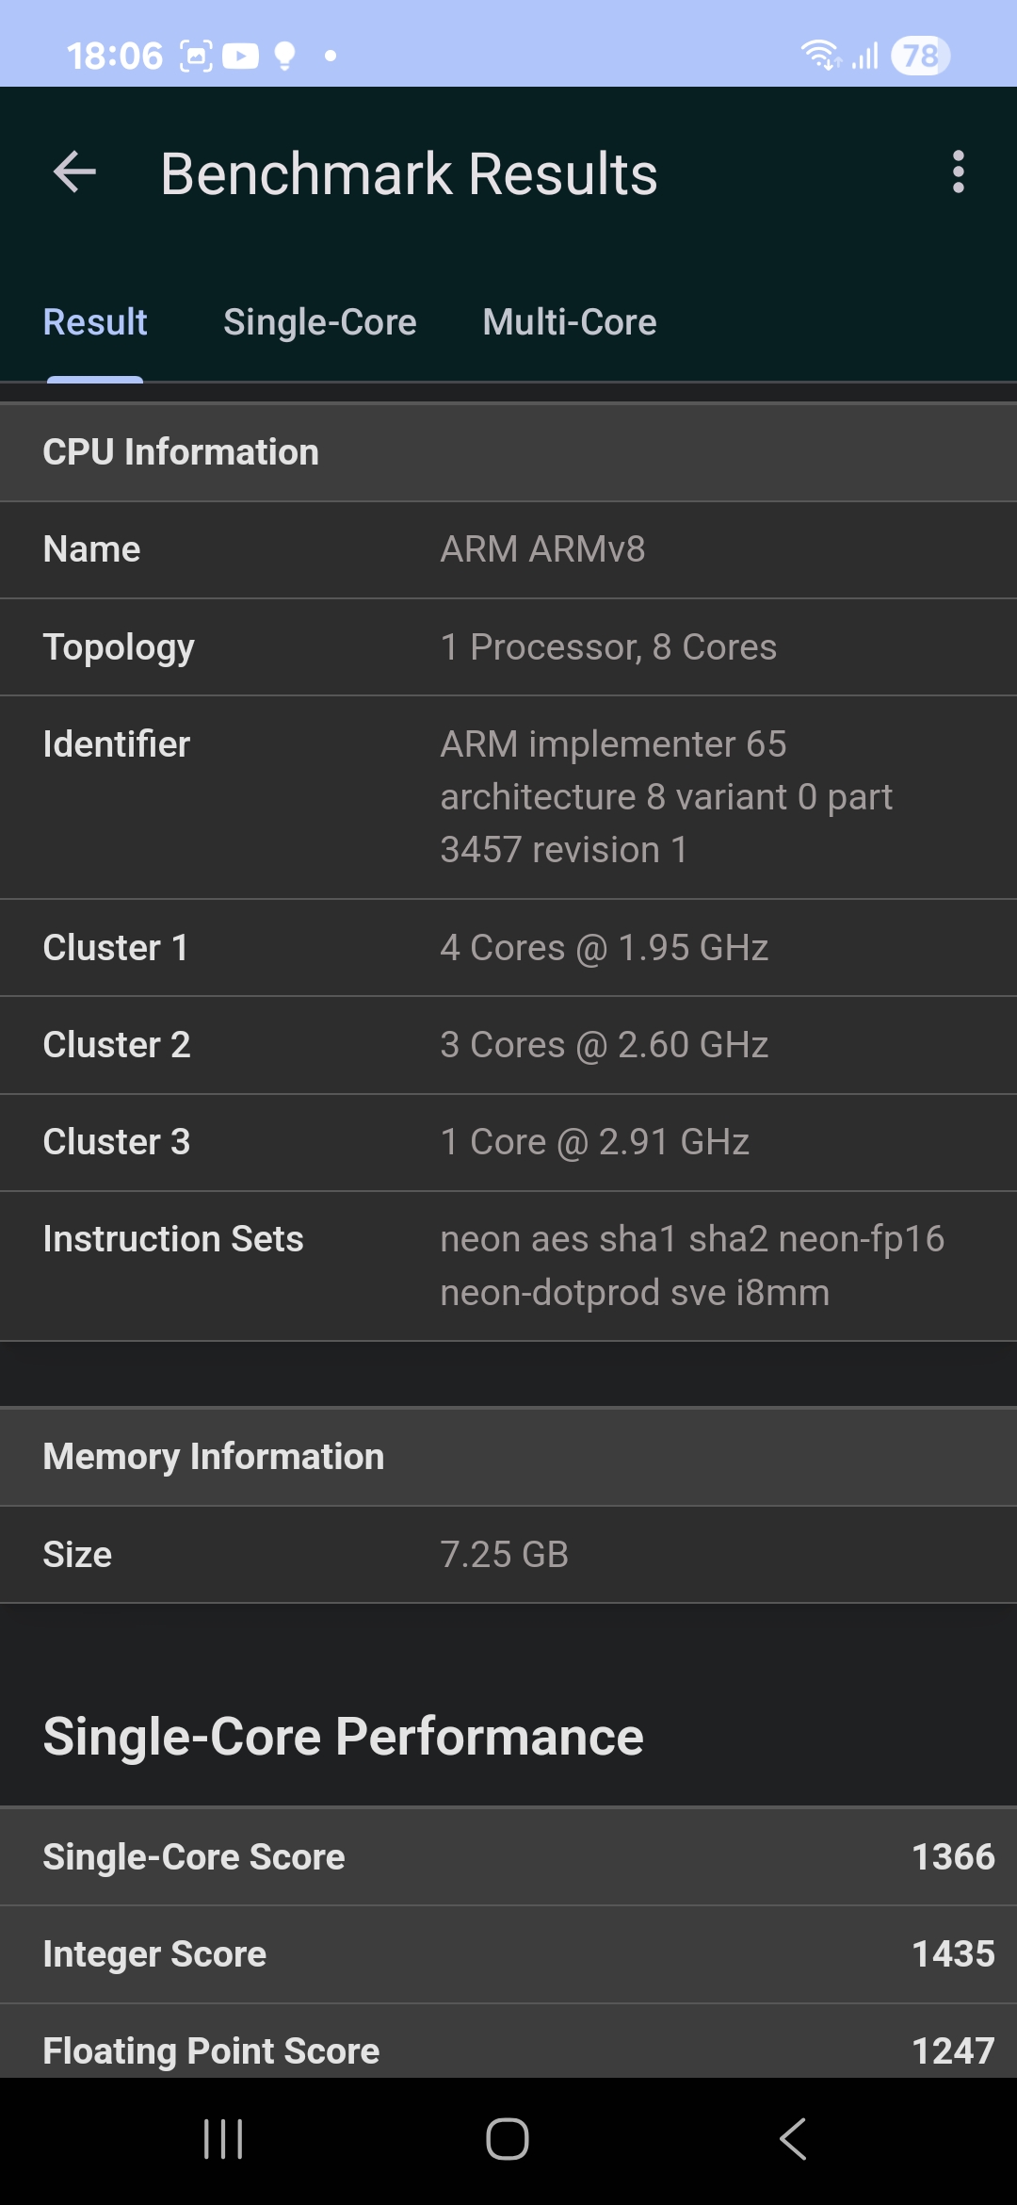The width and height of the screenshot is (1017, 2205).
Task: Open the three-dot overflow menu
Action: pos(958,172)
